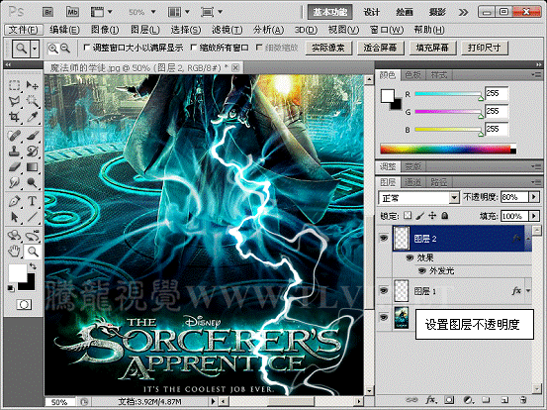Click the R channel red slider
This screenshot has height=410, width=547.
449,94
